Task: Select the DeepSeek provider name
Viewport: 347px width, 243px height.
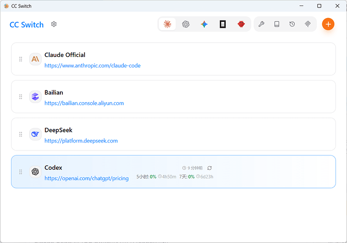Action: point(58,130)
